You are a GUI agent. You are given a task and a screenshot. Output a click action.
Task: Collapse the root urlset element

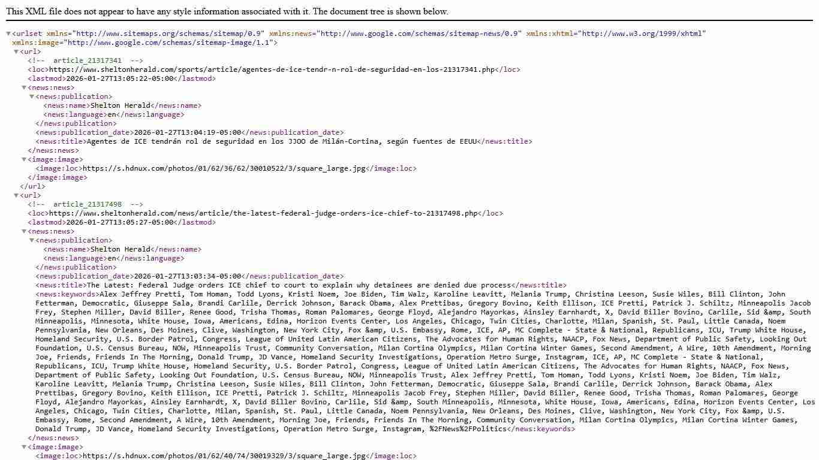pyautogui.click(x=8, y=34)
